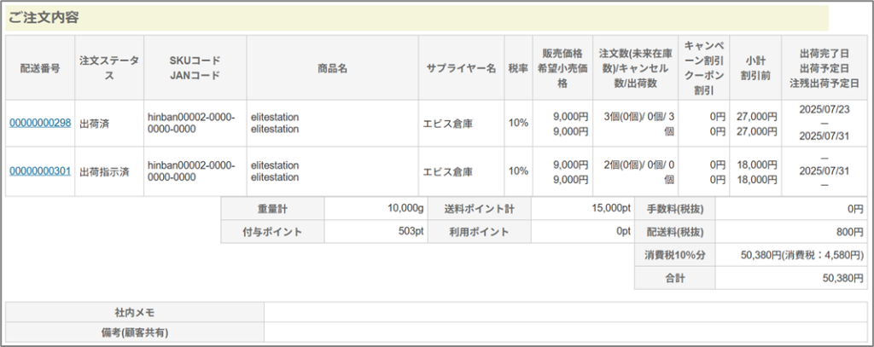Image resolution: width=874 pixels, height=347 pixels.
Task: Click the 備考(顧客共有) value field
Action: 563,332
